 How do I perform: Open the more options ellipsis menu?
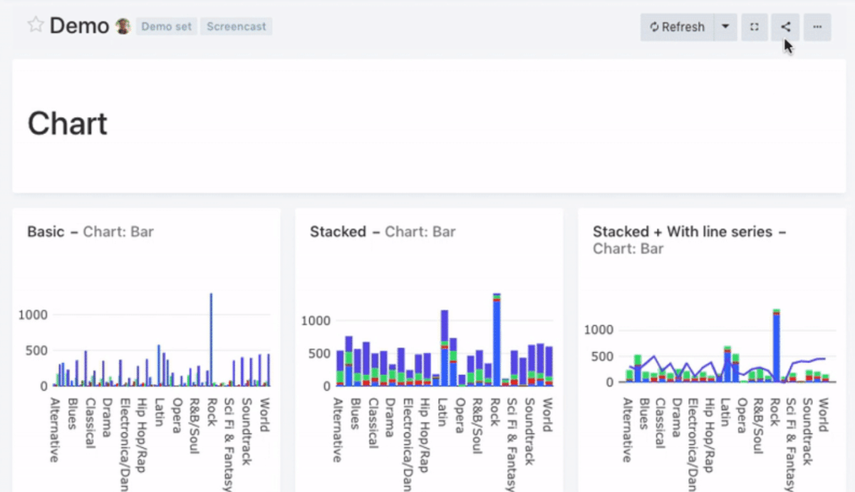click(817, 26)
